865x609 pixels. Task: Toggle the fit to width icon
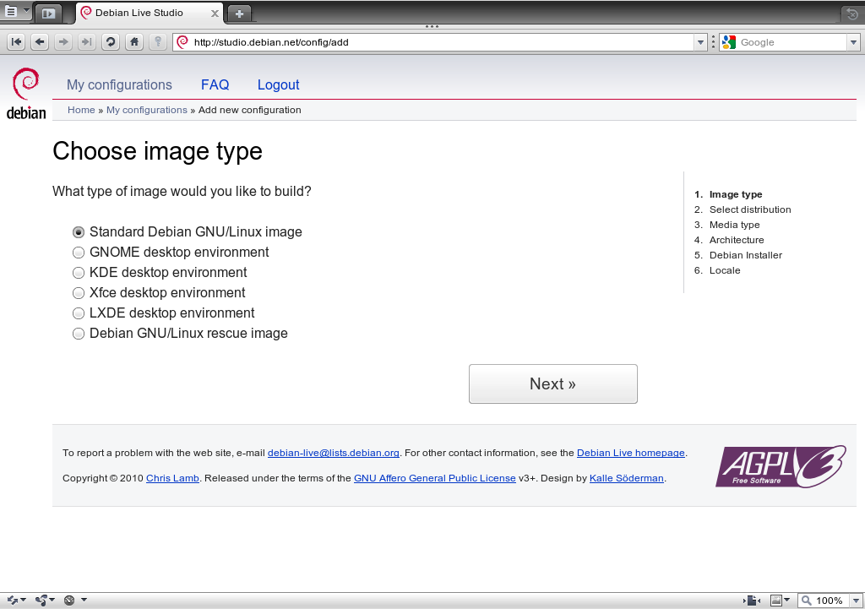[x=752, y=601]
